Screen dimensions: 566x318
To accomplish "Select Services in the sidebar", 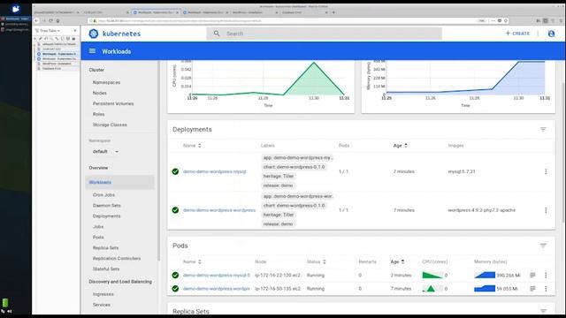I will (x=102, y=305).
